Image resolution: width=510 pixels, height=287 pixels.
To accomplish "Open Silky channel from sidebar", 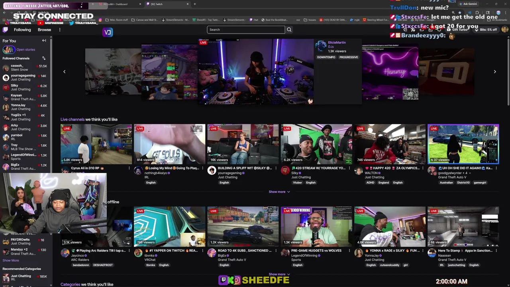I will pyautogui.click(x=25, y=87).
